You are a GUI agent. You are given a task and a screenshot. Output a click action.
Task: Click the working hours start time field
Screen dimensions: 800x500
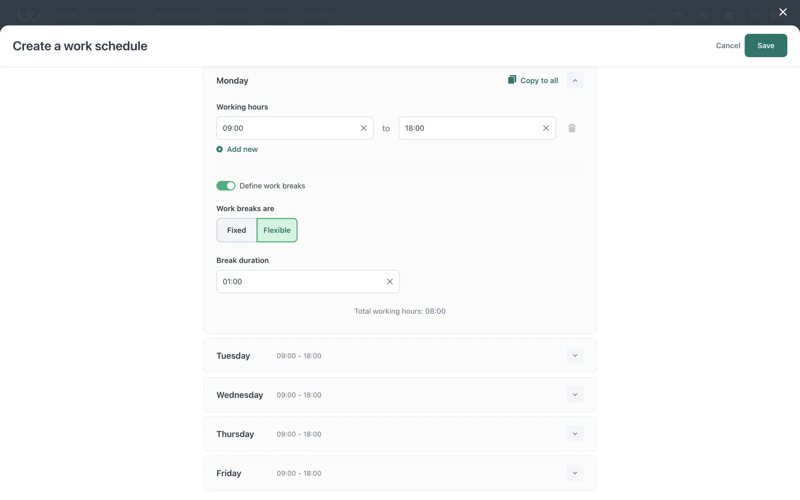[287, 128]
